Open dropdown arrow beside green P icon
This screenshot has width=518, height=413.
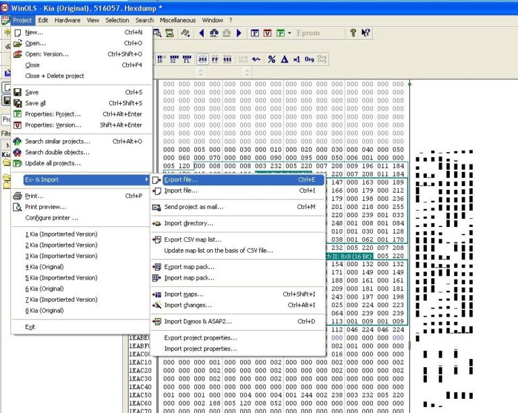[290, 33]
